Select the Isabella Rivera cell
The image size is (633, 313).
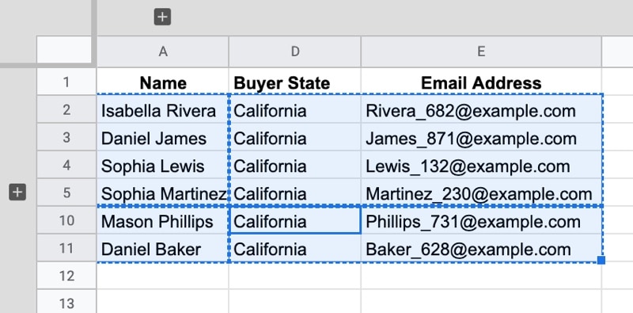163,110
